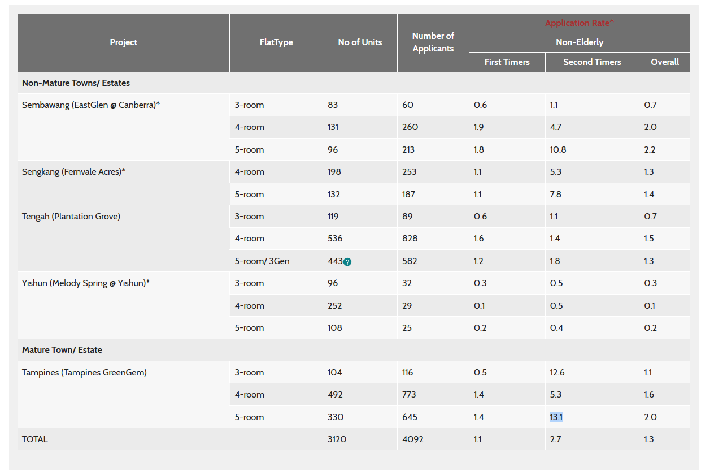The height and width of the screenshot is (475, 710).
Task: Click the FlatType column header
Action: click(276, 42)
